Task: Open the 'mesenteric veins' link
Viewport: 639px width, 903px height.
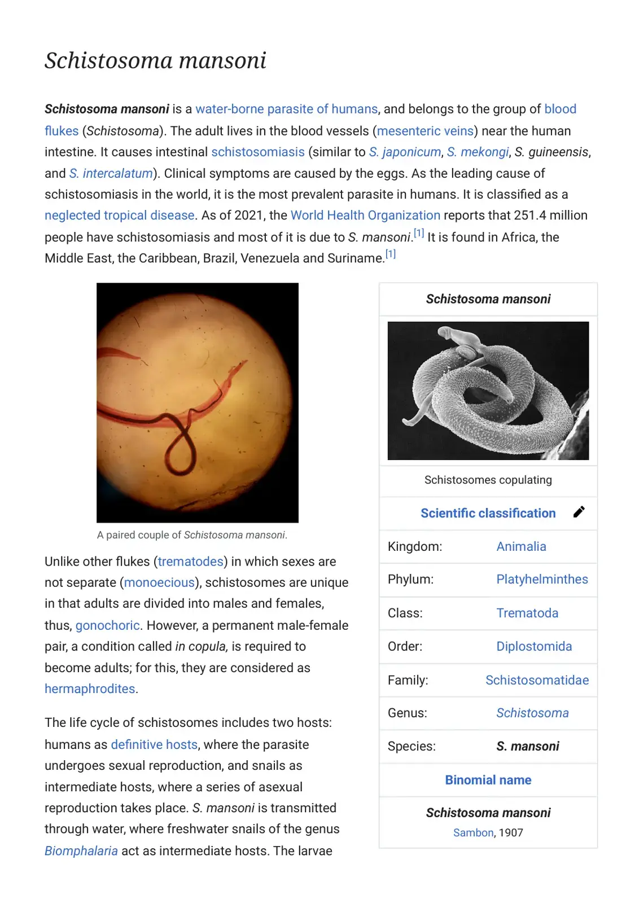Action: tap(425, 131)
